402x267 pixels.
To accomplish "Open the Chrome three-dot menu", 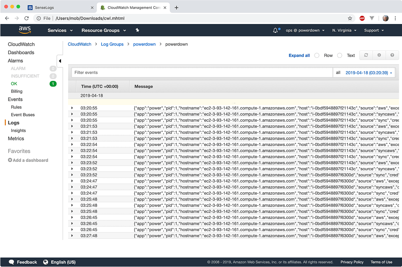I will (395, 18).
